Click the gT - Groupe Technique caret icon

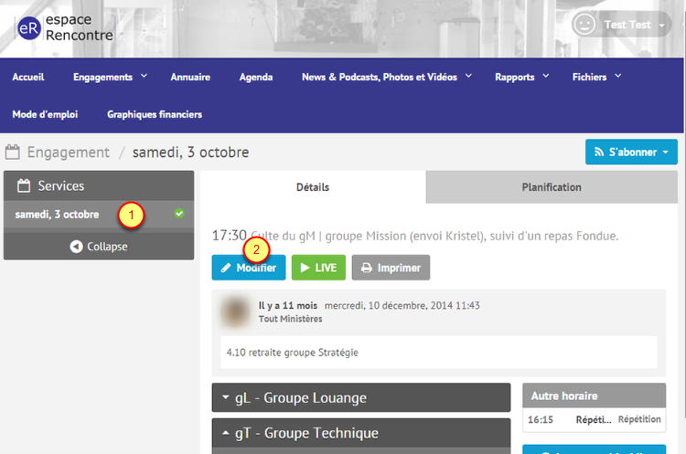coord(226,433)
